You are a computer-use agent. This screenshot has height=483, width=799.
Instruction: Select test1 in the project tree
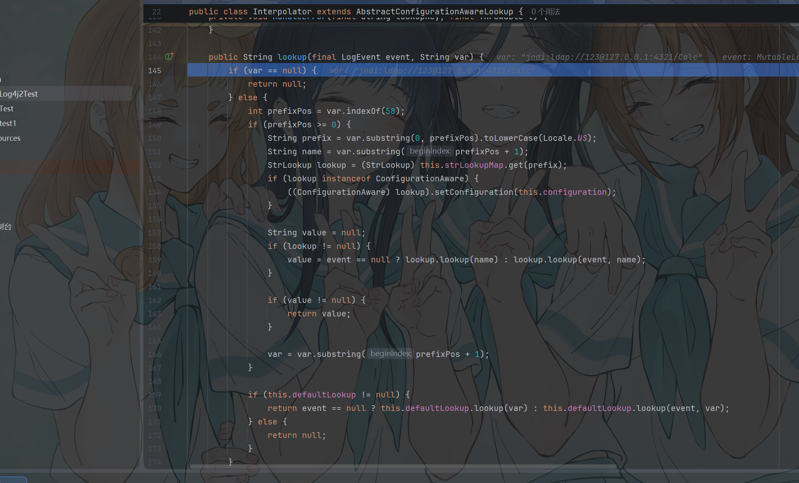point(8,123)
